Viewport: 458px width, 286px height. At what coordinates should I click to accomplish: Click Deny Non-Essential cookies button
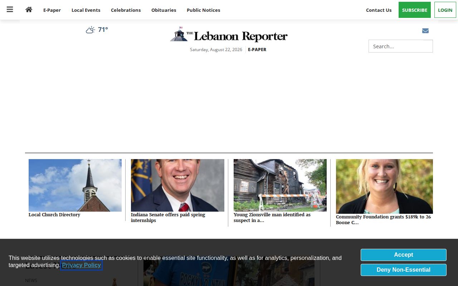click(x=404, y=270)
